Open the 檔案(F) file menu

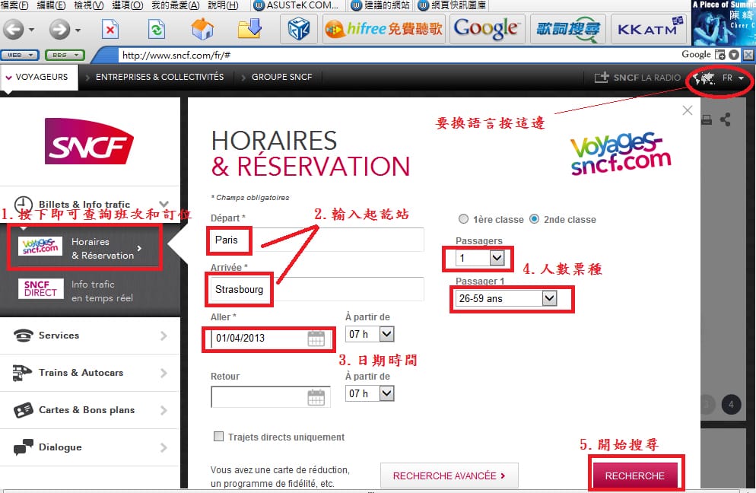pos(14,5)
